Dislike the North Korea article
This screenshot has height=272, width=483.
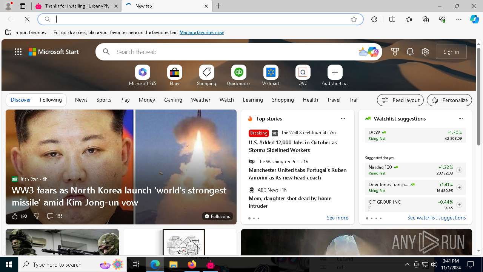pos(37,216)
